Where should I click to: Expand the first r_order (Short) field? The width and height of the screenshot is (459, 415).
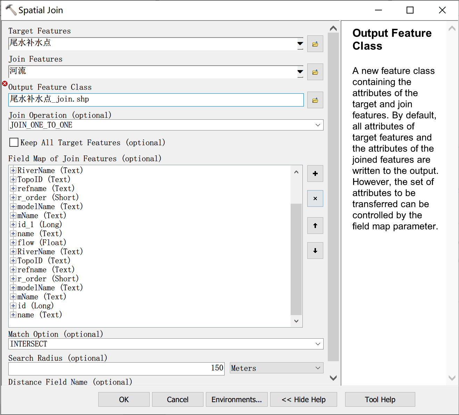click(x=13, y=197)
